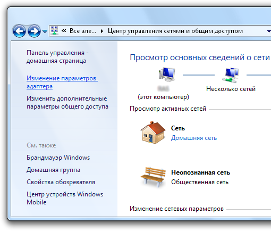Expand the arrow after 'Все эле...' breadcrumb
Screen dimensions: 271x231
point(102,31)
